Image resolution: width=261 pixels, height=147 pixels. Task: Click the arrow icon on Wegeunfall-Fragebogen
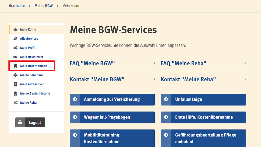pos(75,117)
